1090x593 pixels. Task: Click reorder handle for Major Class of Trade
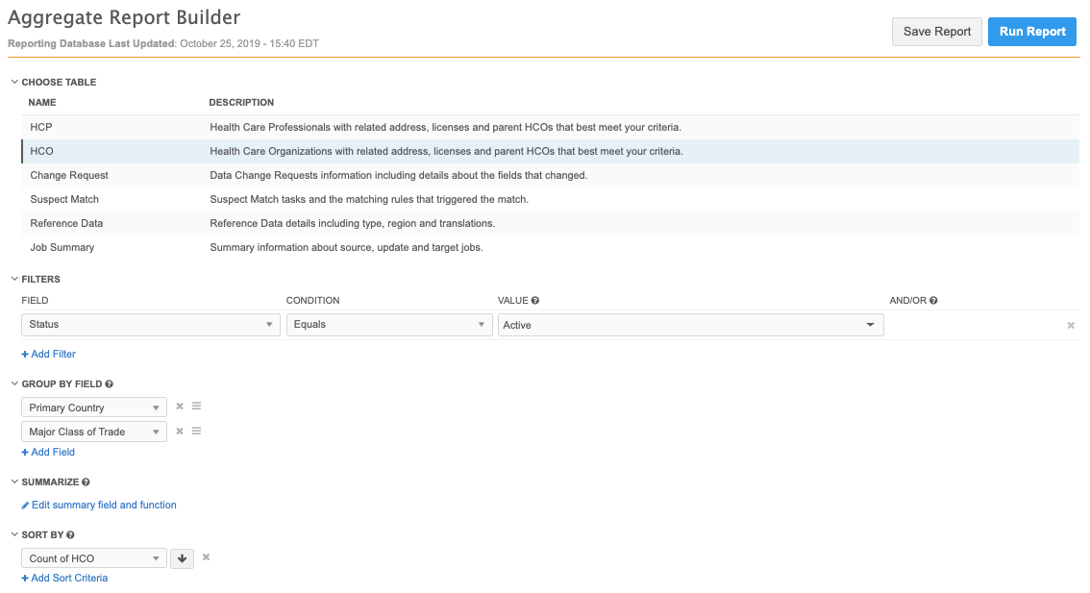pyautogui.click(x=196, y=432)
